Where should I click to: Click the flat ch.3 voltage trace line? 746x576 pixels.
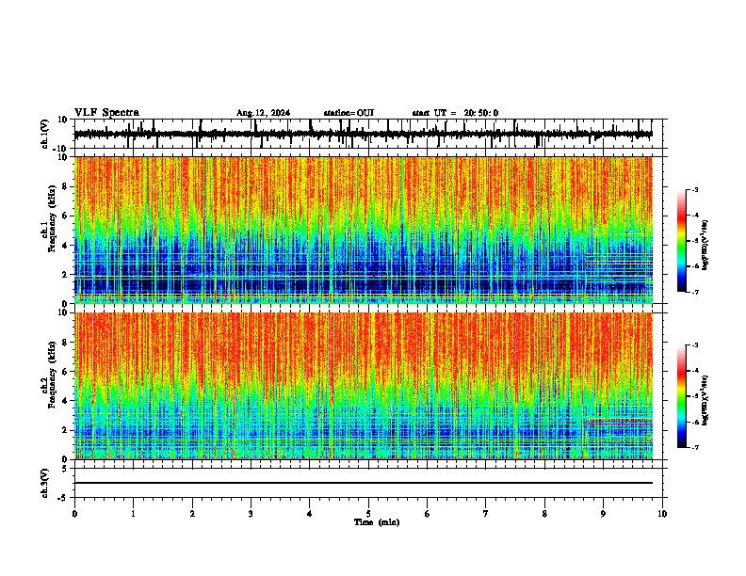click(364, 483)
